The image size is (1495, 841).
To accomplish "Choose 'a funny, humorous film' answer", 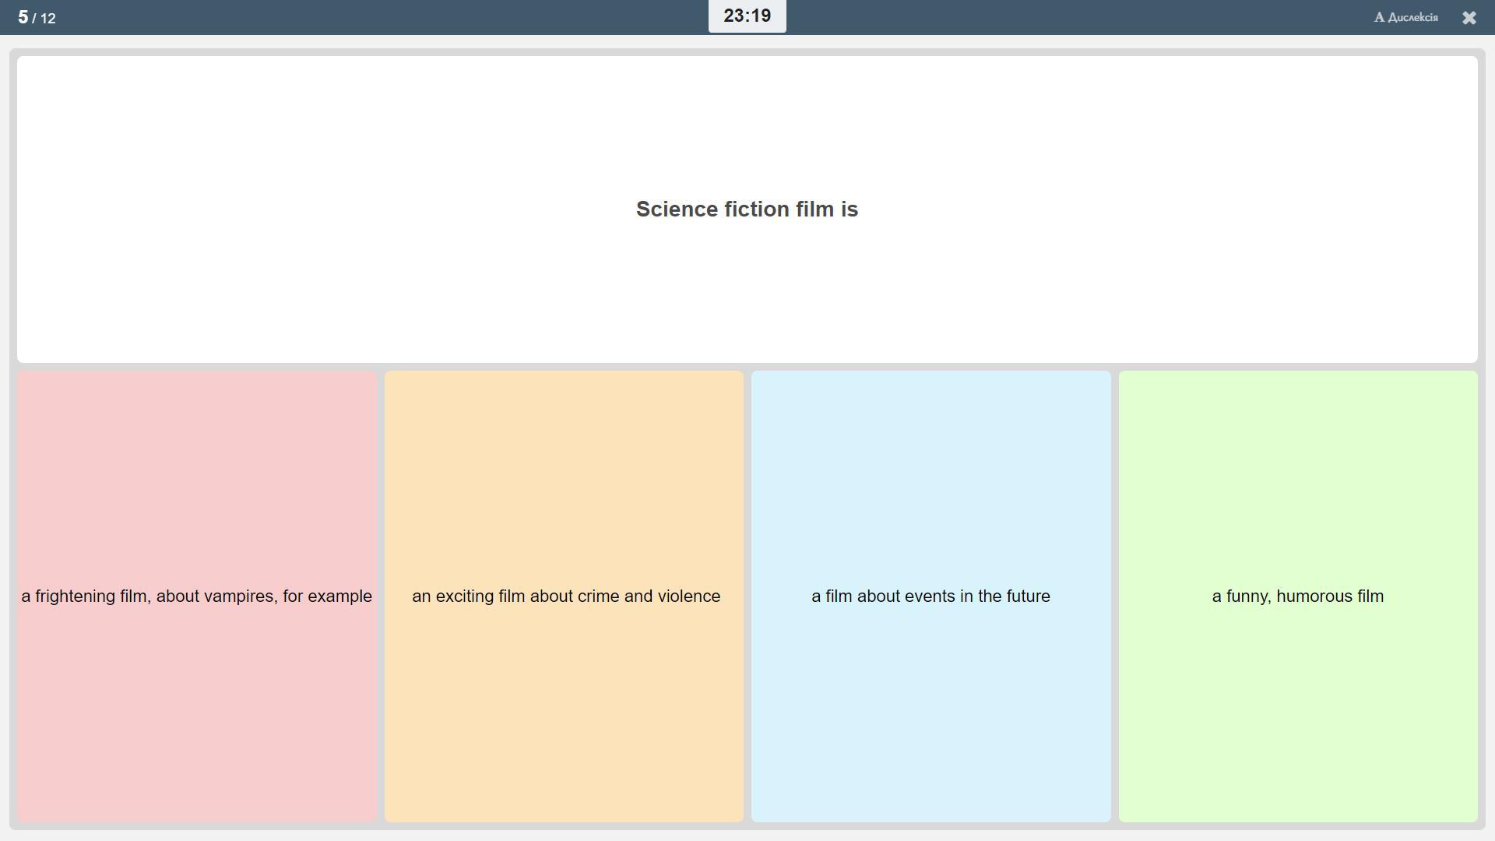I will (x=1297, y=596).
